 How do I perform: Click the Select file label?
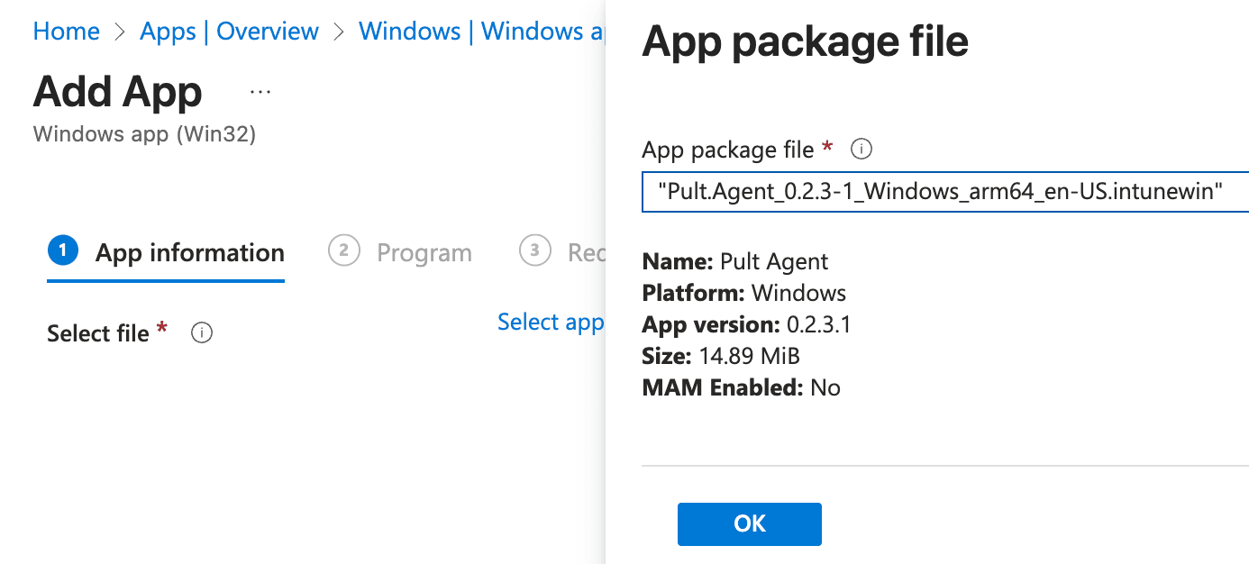[98, 333]
